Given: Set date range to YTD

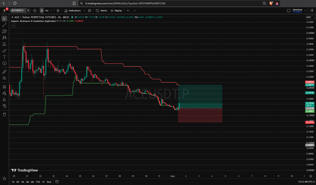Looking at the screenshot, I should (x=38, y=182).
